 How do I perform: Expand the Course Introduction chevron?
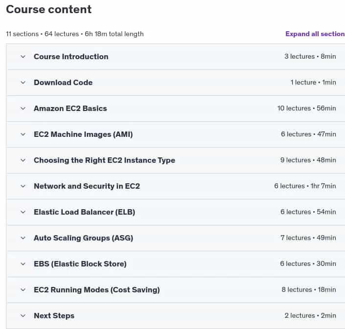point(23,57)
